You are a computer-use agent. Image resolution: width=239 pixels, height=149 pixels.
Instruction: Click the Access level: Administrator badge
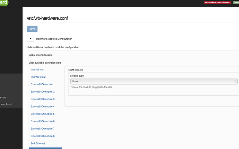click(218, 2)
